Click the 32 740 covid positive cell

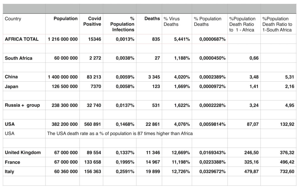pos(91,105)
